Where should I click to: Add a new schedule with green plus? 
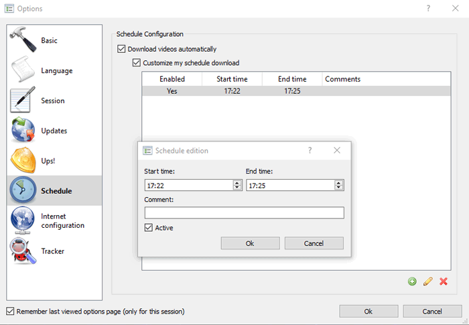(x=412, y=281)
